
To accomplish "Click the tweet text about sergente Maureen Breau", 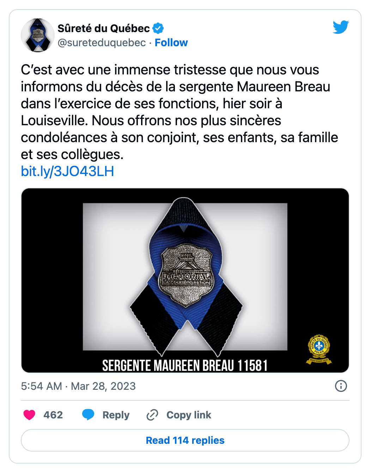I will 180,112.
